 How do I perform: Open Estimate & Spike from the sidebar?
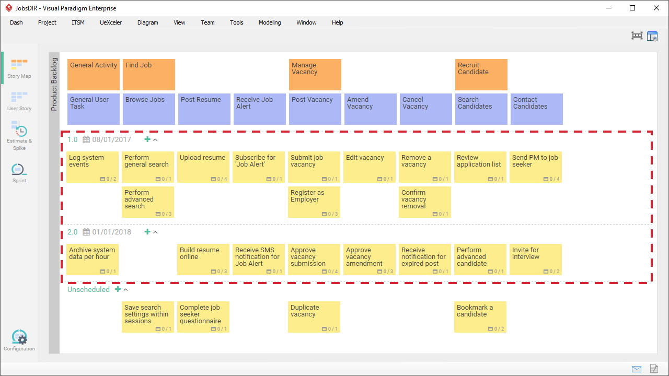coord(19,135)
